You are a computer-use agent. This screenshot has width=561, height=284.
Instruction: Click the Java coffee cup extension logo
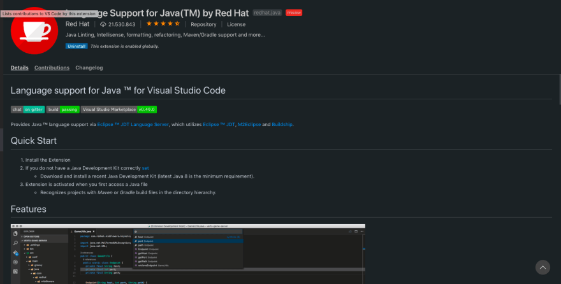coord(34,31)
